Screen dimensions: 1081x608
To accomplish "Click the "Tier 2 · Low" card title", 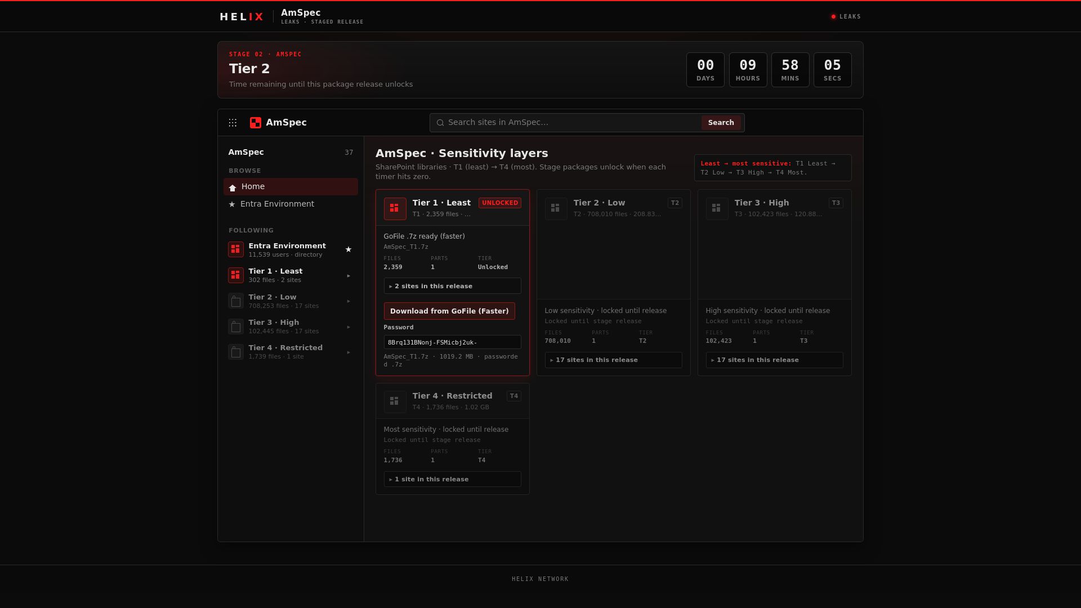I will (599, 203).
